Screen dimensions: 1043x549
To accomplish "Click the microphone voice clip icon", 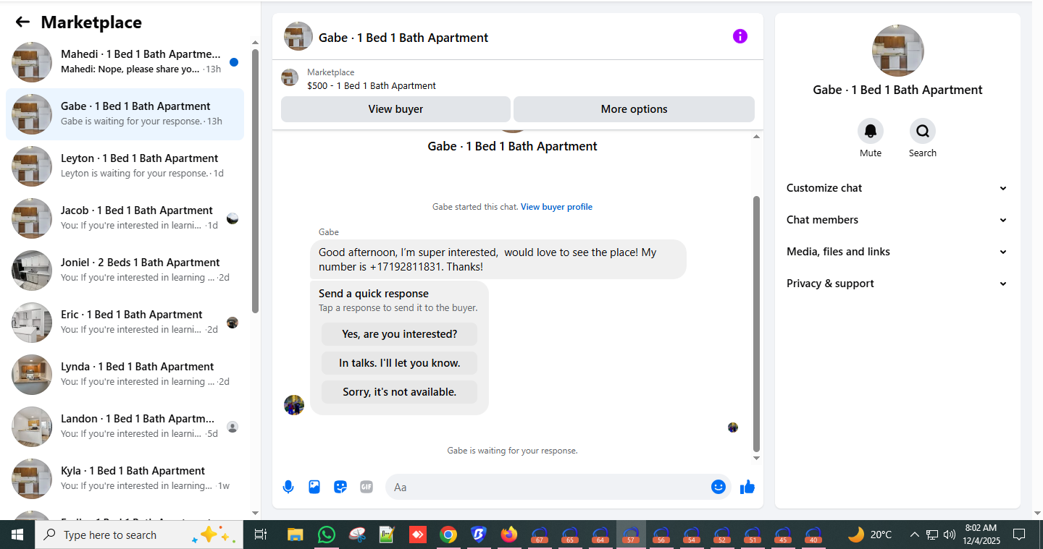I will click(288, 487).
